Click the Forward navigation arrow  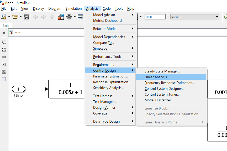pos(43,17)
